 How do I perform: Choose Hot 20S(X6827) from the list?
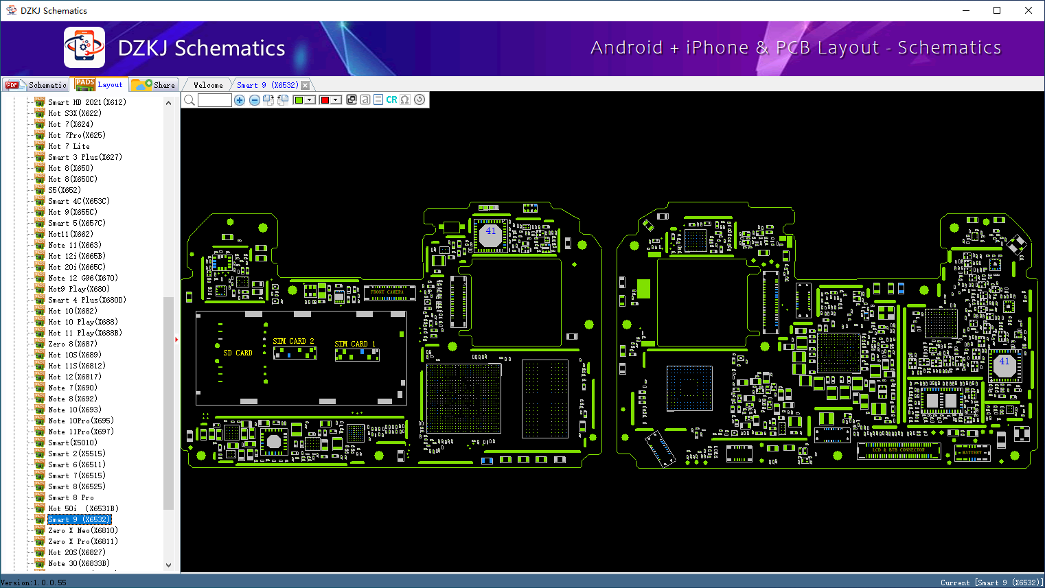pyautogui.click(x=77, y=552)
